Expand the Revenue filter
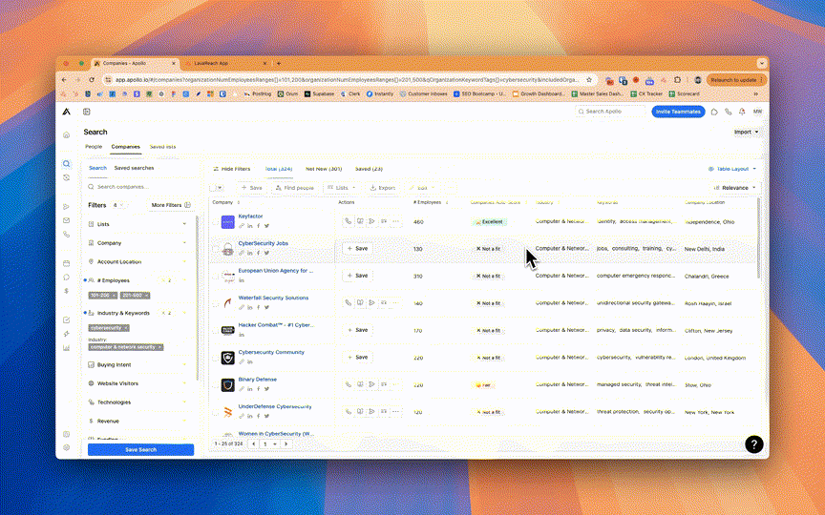 138,421
